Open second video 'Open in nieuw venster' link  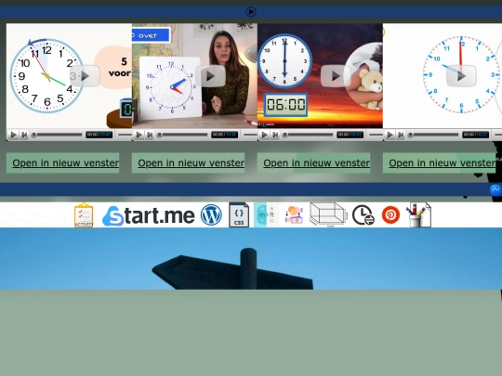[192, 163]
